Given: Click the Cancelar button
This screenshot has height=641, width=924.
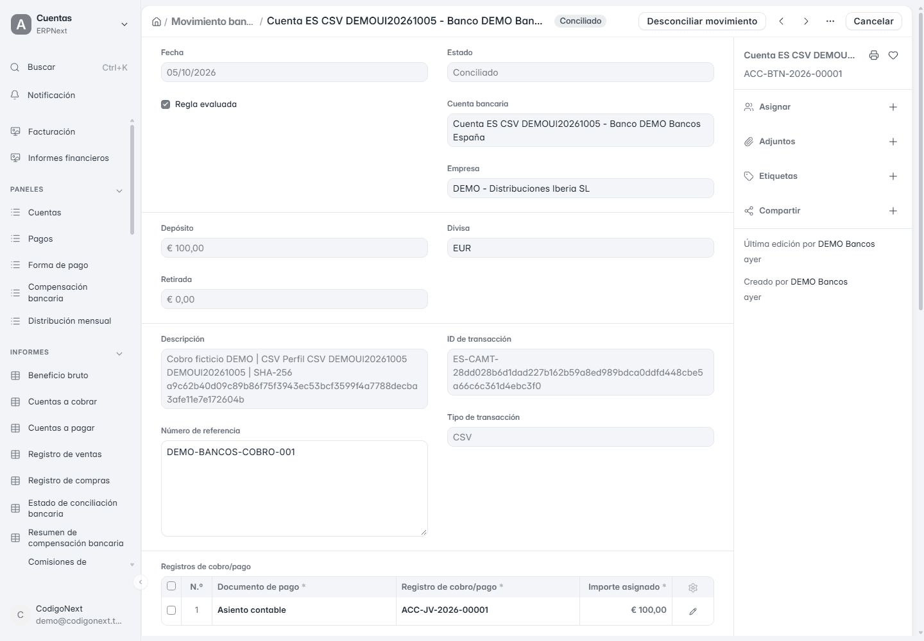Looking at the screenshot, I should pyautogui.click(x=873, y=21).
